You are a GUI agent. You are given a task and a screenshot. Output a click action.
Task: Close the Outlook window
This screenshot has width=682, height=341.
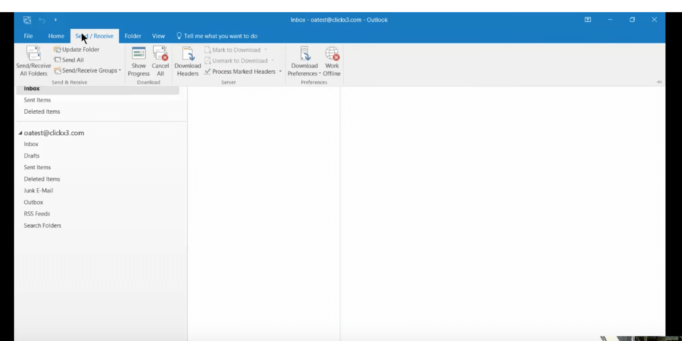[654, 19]
